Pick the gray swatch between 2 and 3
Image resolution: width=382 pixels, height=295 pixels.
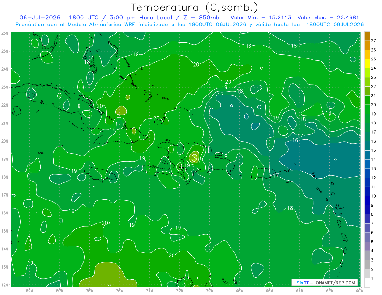(x=367, y=264)
